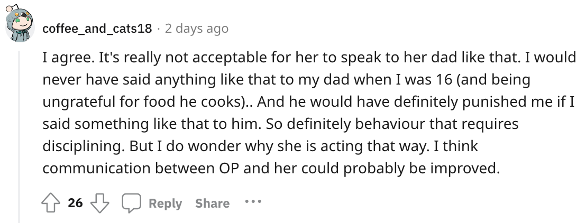Image resolution: width=586 pixels, height=223 pixels.
Task: Open the three-dot more options menu
Action: tap(253, 203)
